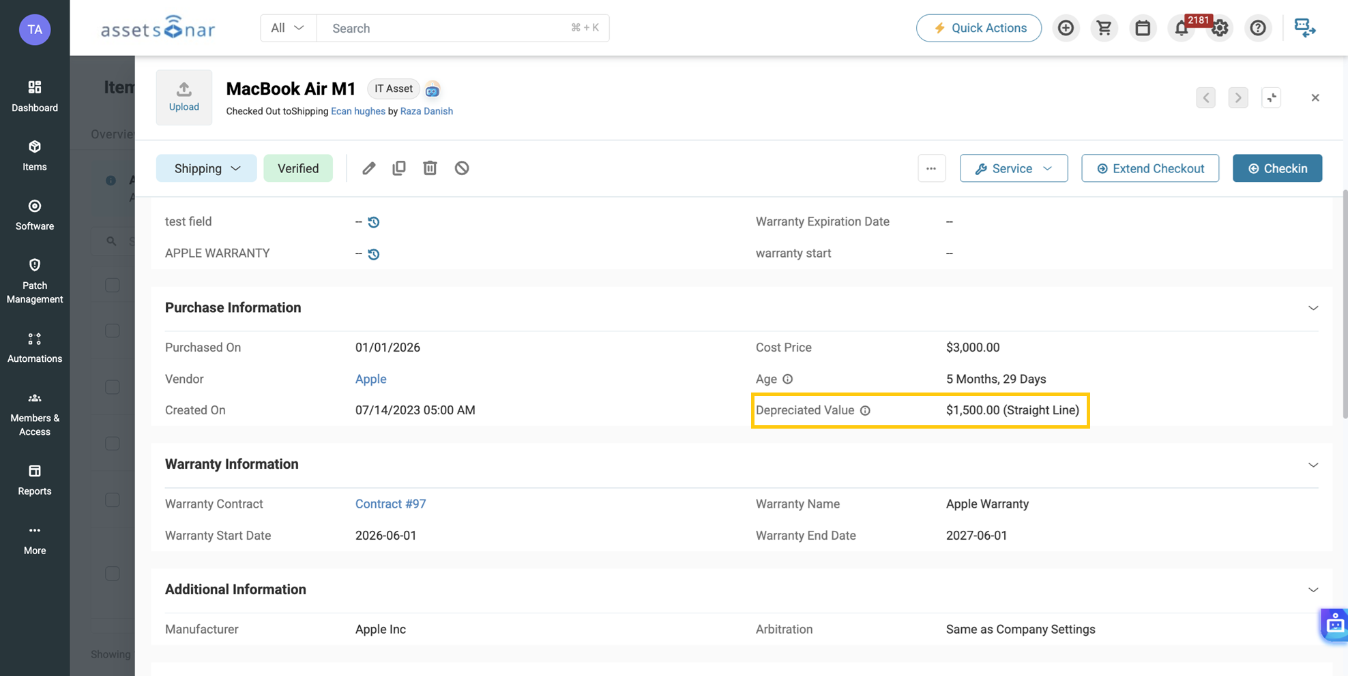Open the All search filter dropdown
This screenshot has width=1348, height=676.
[x=288, y=28]
